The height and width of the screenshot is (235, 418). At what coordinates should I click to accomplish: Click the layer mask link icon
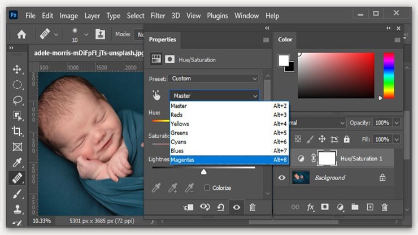313,158
